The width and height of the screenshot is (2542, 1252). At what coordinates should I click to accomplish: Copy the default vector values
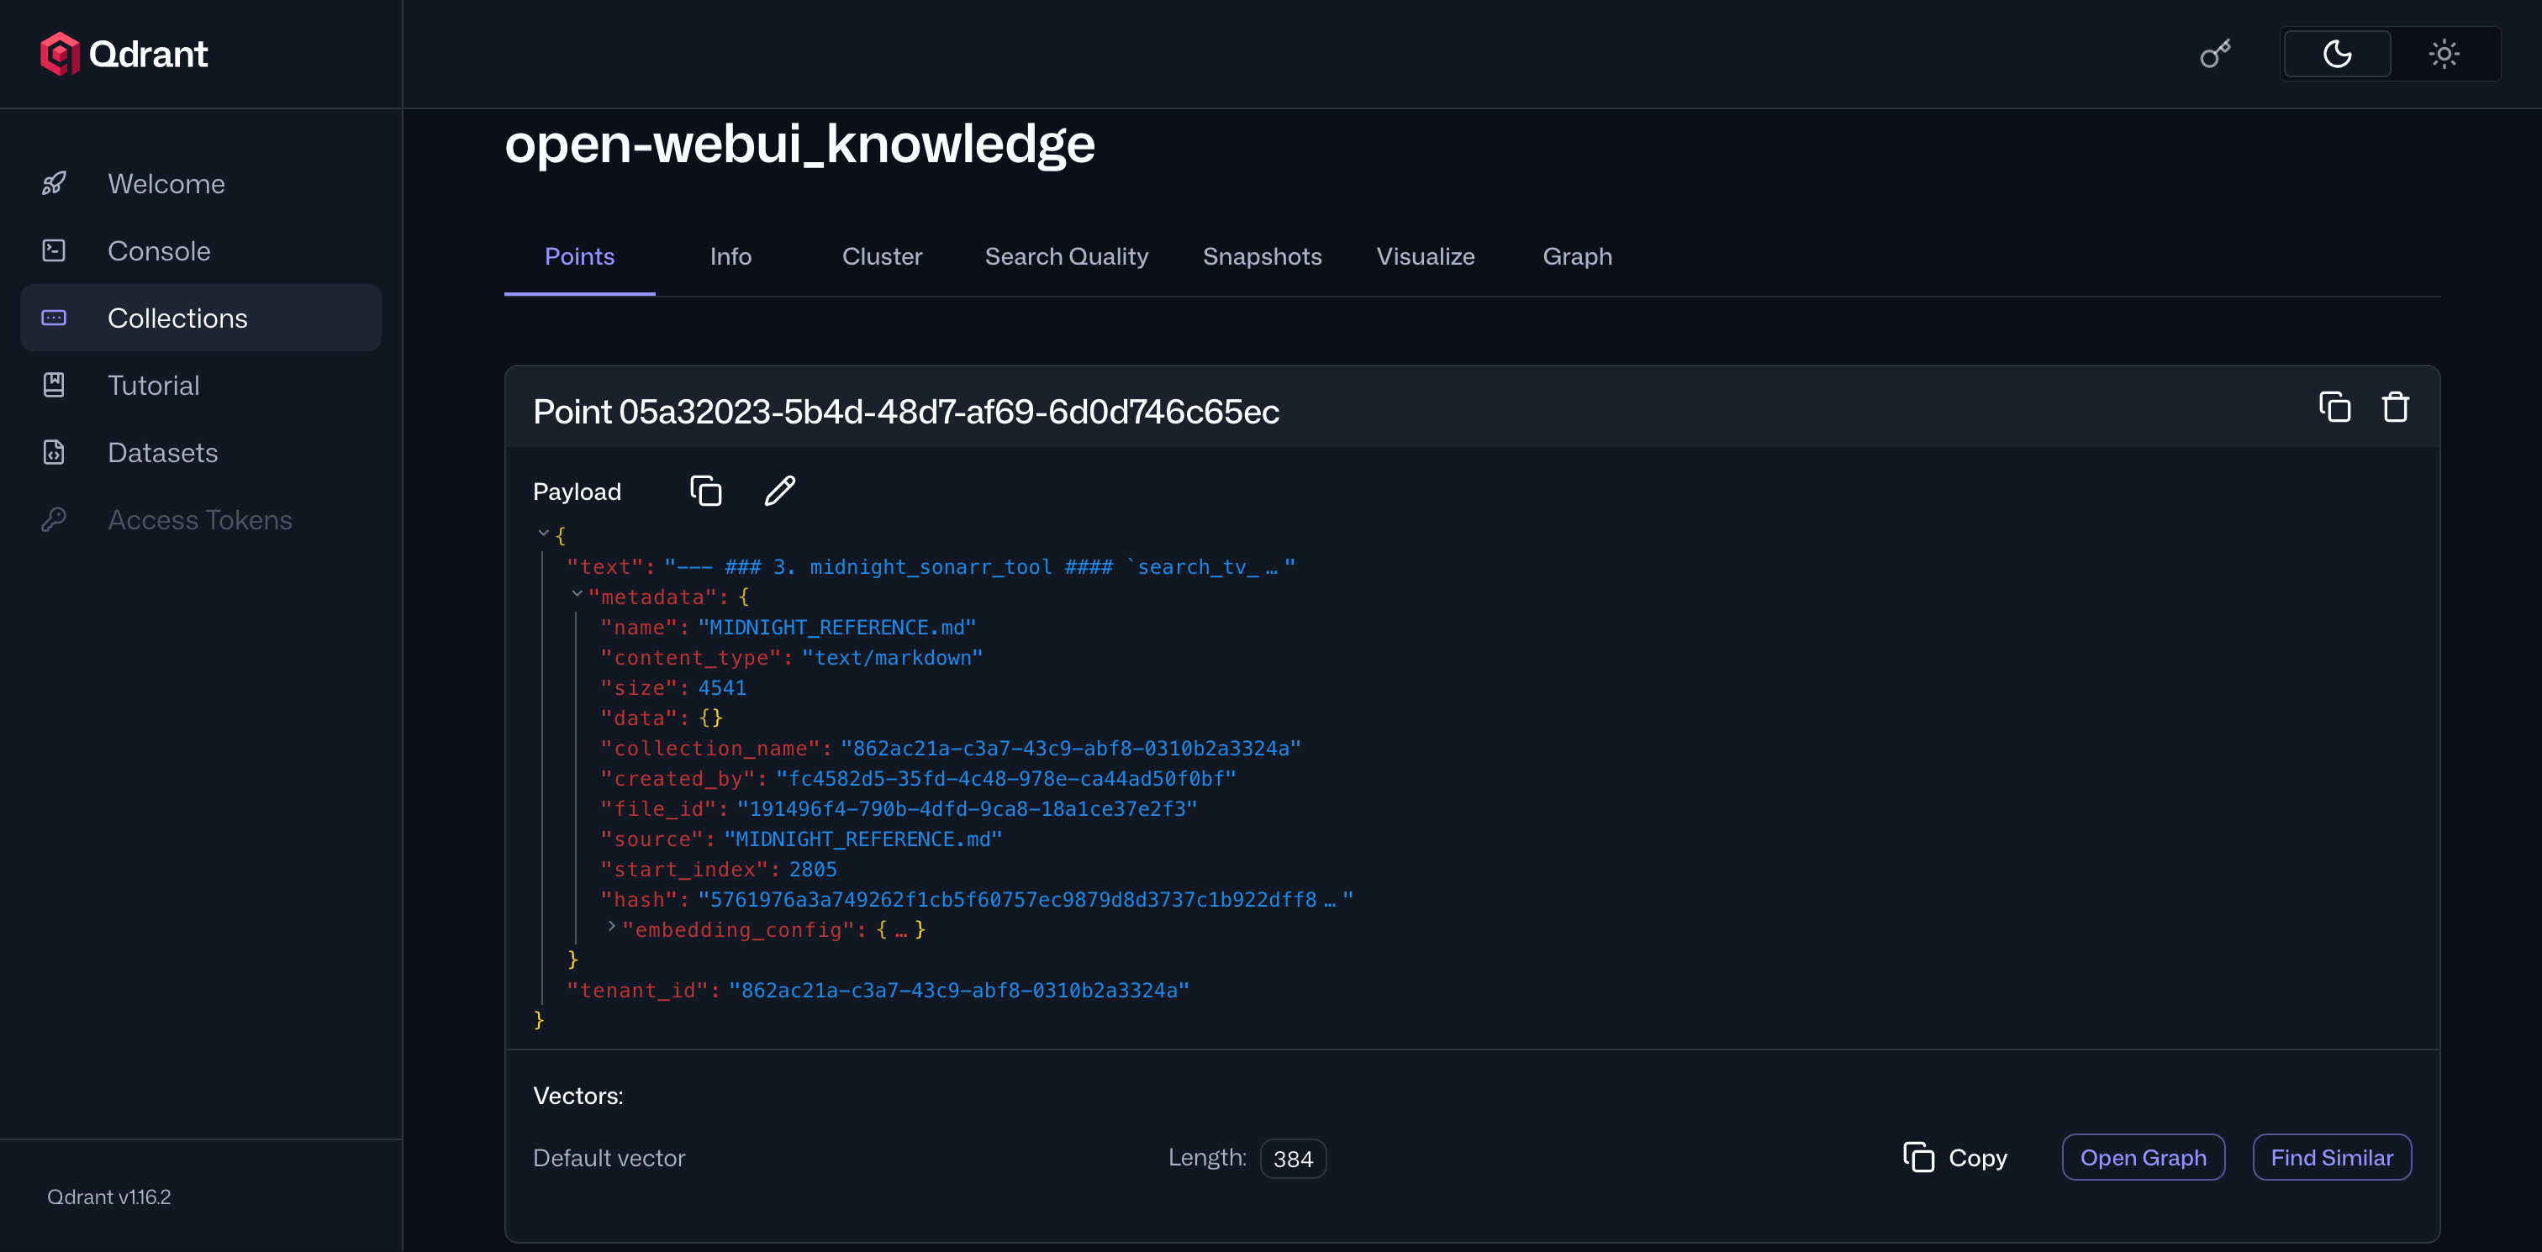[x=1954, y=1156]
